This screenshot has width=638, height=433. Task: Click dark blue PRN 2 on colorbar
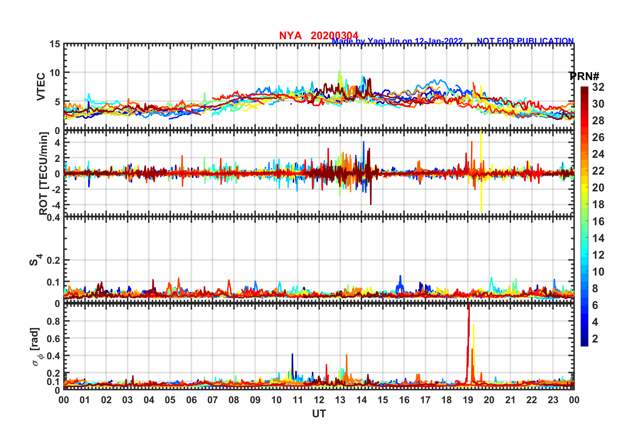(x=584, y=338)
